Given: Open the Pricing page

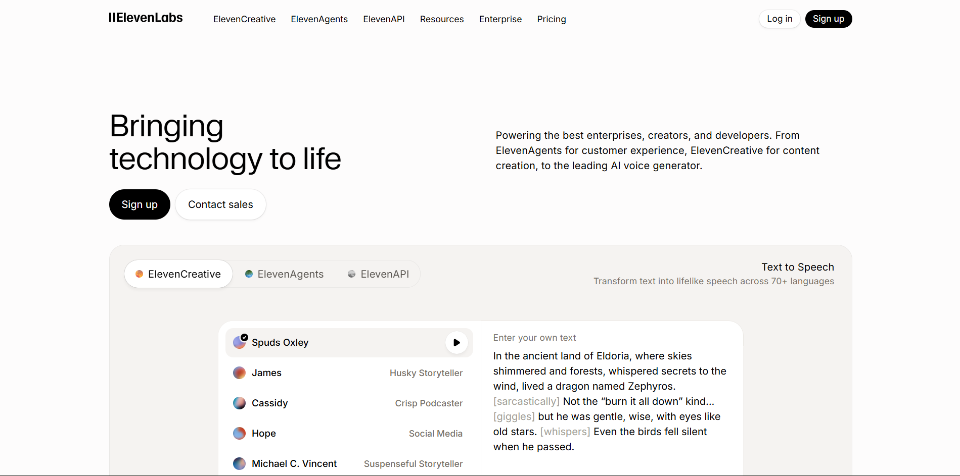Looking at the screenshot, I should pos(551,19).
